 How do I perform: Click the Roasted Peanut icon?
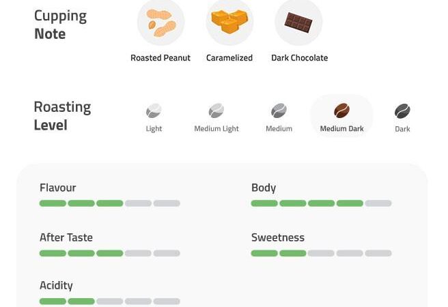pyautogui.click(x=160, y=23)
